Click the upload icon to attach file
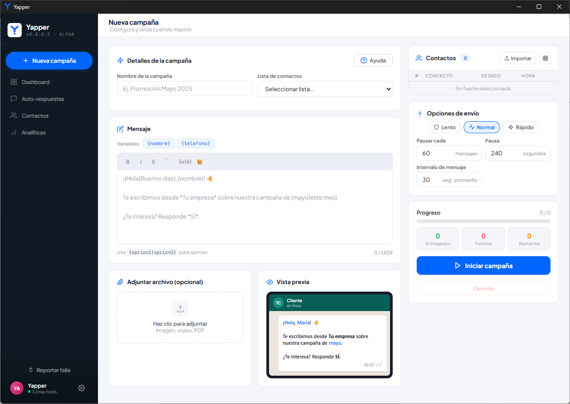 (x=180, y=309)
